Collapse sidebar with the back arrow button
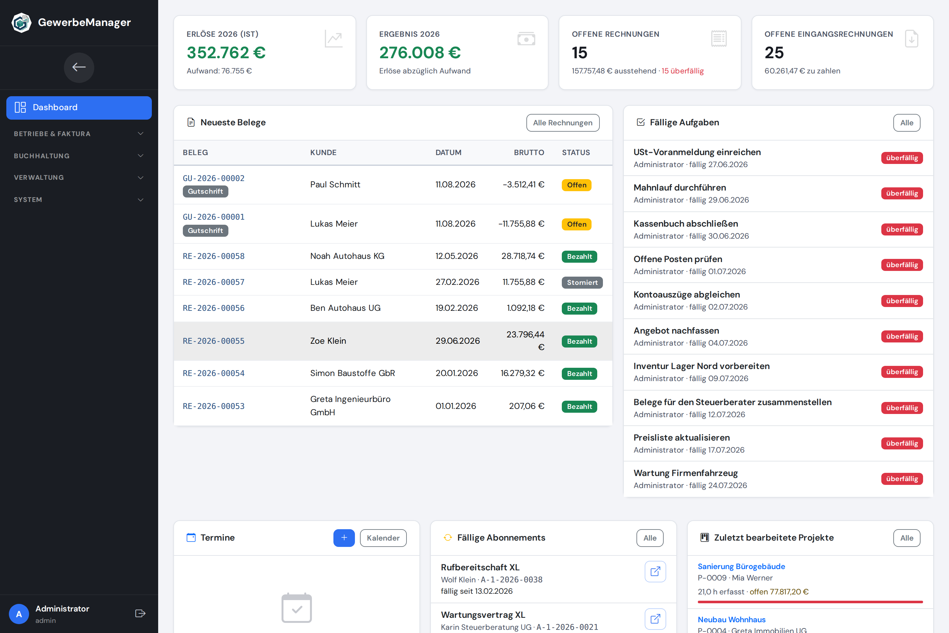This screenshot has height=633, width=949. [x=79, y=67]
